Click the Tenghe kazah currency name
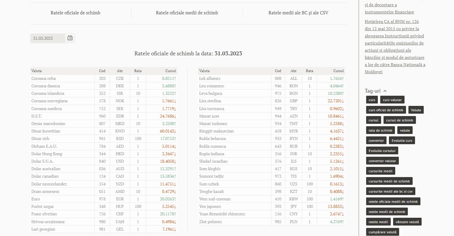 [211, 191]
